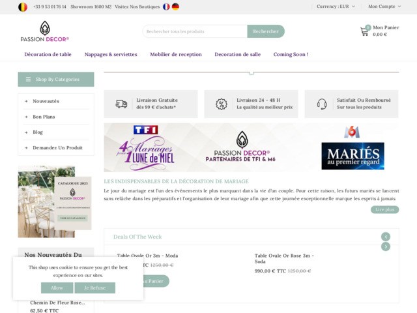Focus the product search input field
The height and width of the screenshot is (313, 417).
click(x=195, y=31)
